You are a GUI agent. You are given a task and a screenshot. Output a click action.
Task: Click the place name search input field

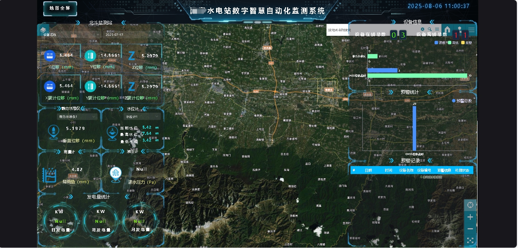(x=338, y=30)
